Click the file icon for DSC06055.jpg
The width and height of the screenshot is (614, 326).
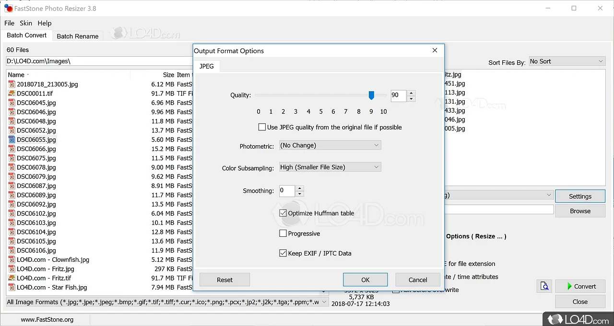[12, 140]
